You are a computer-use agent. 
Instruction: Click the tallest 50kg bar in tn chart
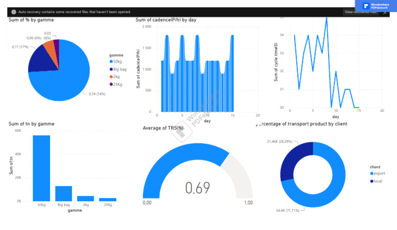[41, 168]
